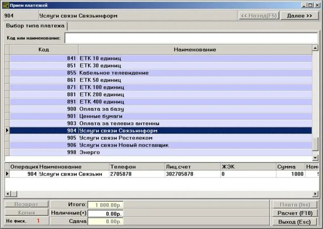Maximize the Прием платежей window
Screen dimensions: 323x229
310,5
